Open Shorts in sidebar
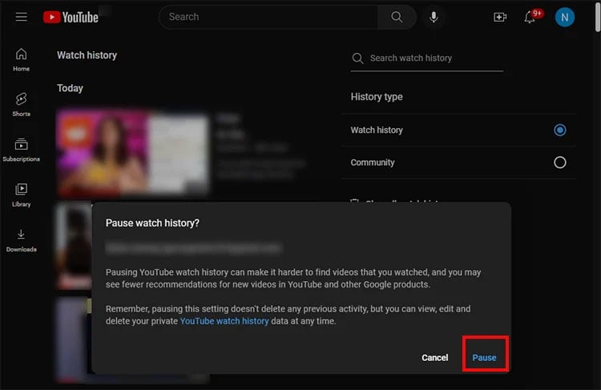601x390 pixels. pyautogui.click(x=21, y=105)
